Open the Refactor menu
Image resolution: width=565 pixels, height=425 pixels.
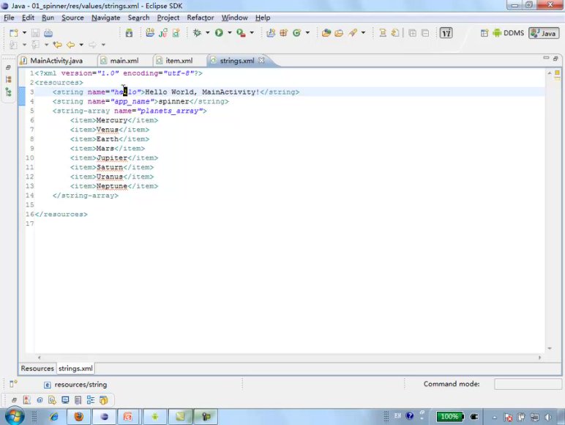[x=200, y=18]
